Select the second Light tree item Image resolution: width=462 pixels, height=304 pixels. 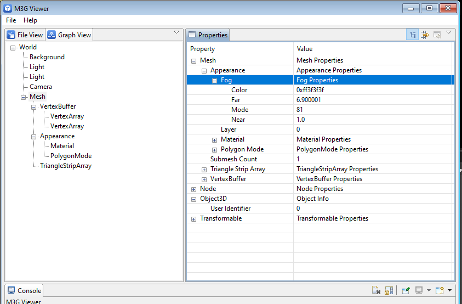pyautogui.click(x=37, y=77)
